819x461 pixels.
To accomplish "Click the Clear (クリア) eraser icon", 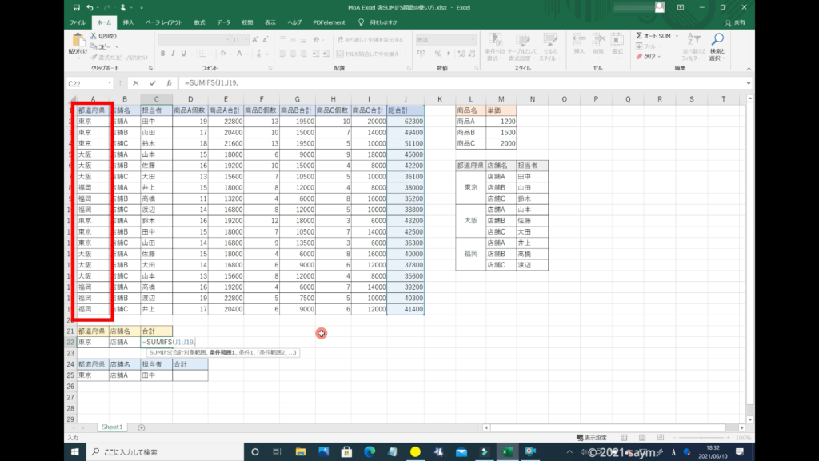I will (640, 57).
